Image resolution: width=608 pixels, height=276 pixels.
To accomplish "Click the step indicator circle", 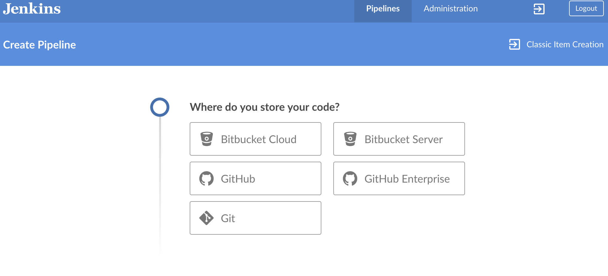I will (x=160, y=107).
